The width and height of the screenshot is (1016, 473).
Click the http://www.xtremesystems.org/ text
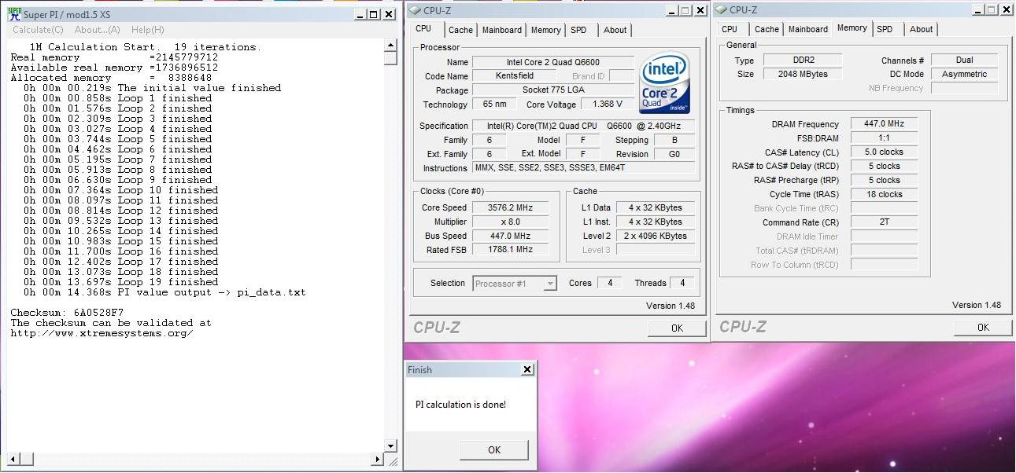point(102,333)
